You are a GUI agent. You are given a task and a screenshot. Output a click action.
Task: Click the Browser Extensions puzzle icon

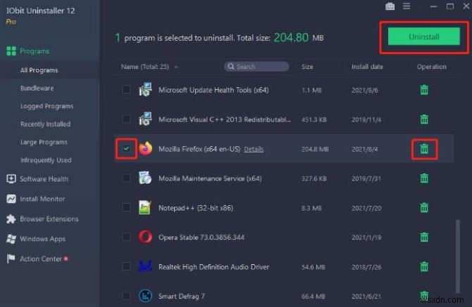coord(11,218)
